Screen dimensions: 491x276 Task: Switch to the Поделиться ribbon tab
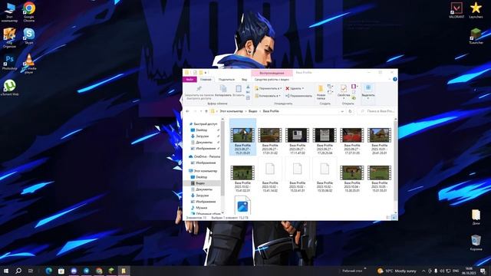[x=226, y=80]
